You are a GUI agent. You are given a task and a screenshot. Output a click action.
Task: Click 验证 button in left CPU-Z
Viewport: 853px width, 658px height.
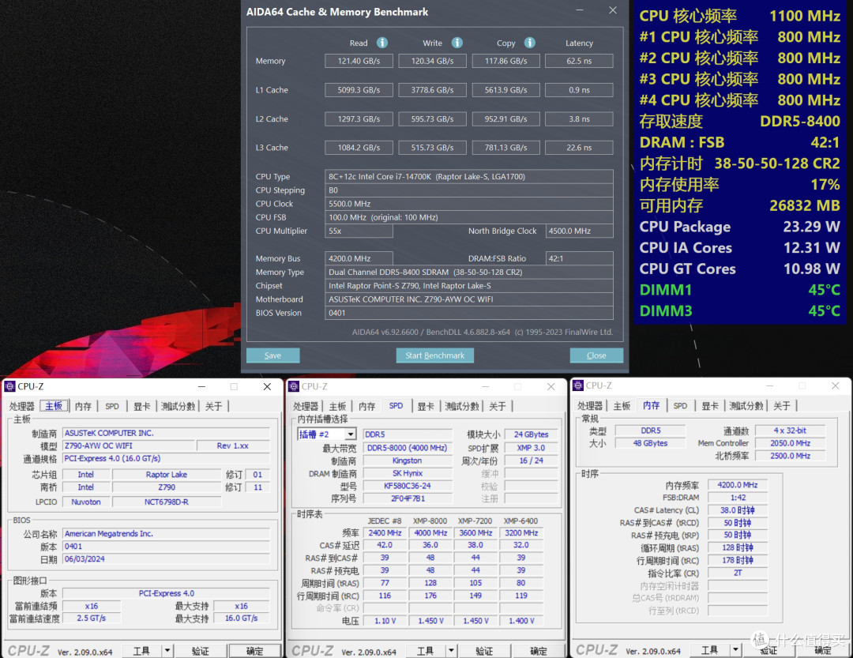click(200, 650)
